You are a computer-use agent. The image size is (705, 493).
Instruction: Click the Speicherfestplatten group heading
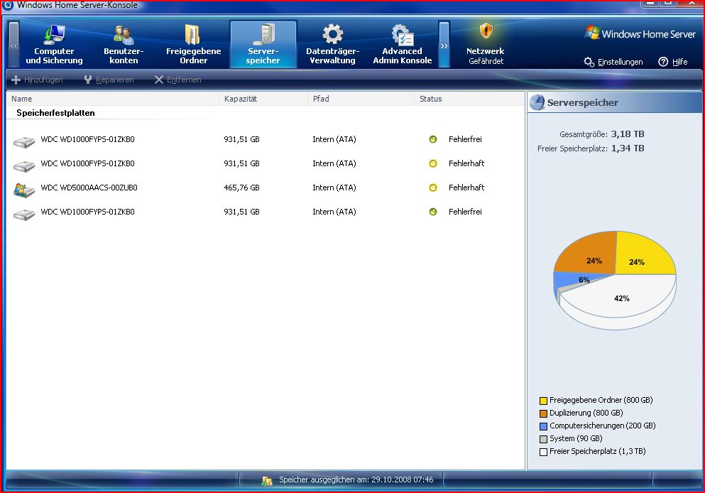click(56, 113)
